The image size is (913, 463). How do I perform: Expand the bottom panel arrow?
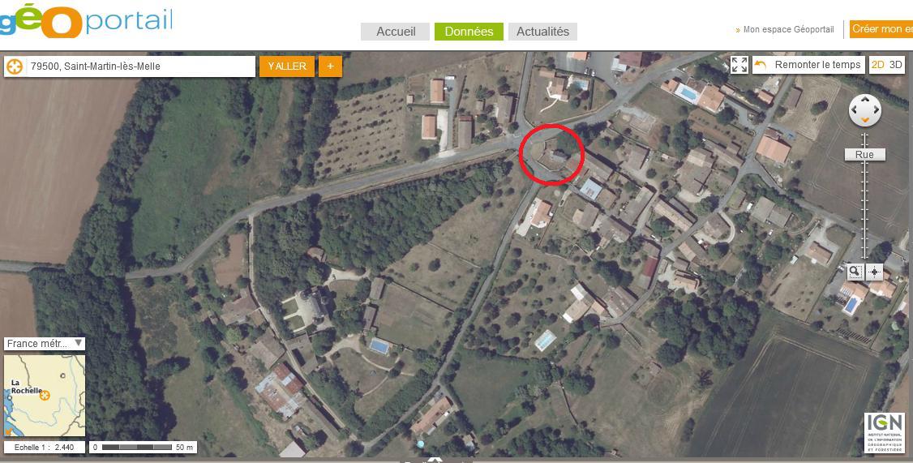(x=435, y=460)
